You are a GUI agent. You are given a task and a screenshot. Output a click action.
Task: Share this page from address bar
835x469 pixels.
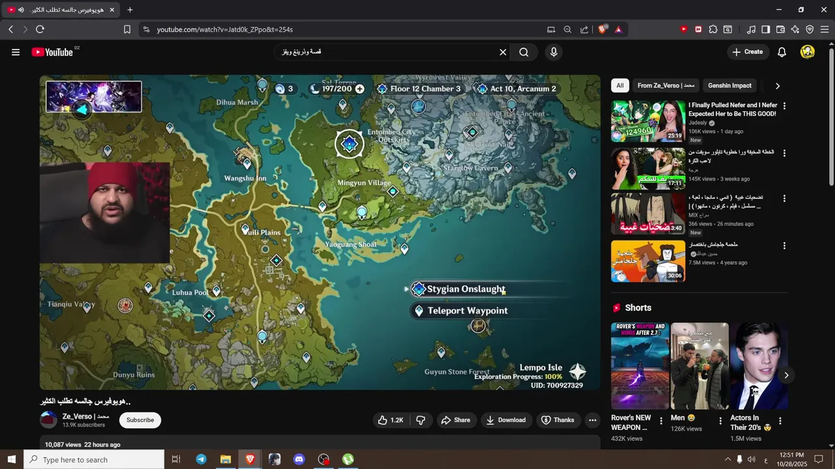[584, 29]
